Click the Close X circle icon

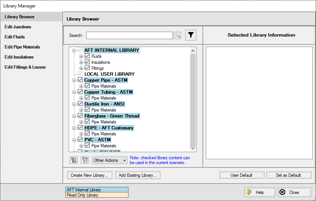tap(282, 192)
